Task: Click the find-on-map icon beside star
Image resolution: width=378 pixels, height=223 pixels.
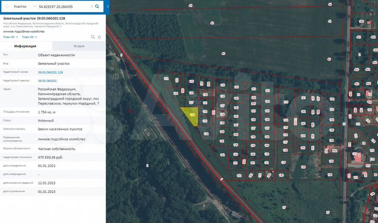Action: (93, 37)
